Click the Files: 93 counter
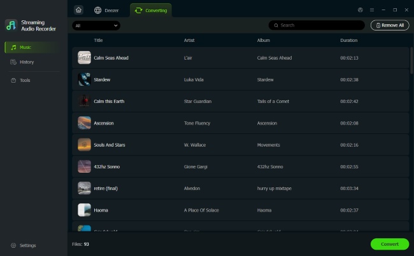 coord(80,244)
